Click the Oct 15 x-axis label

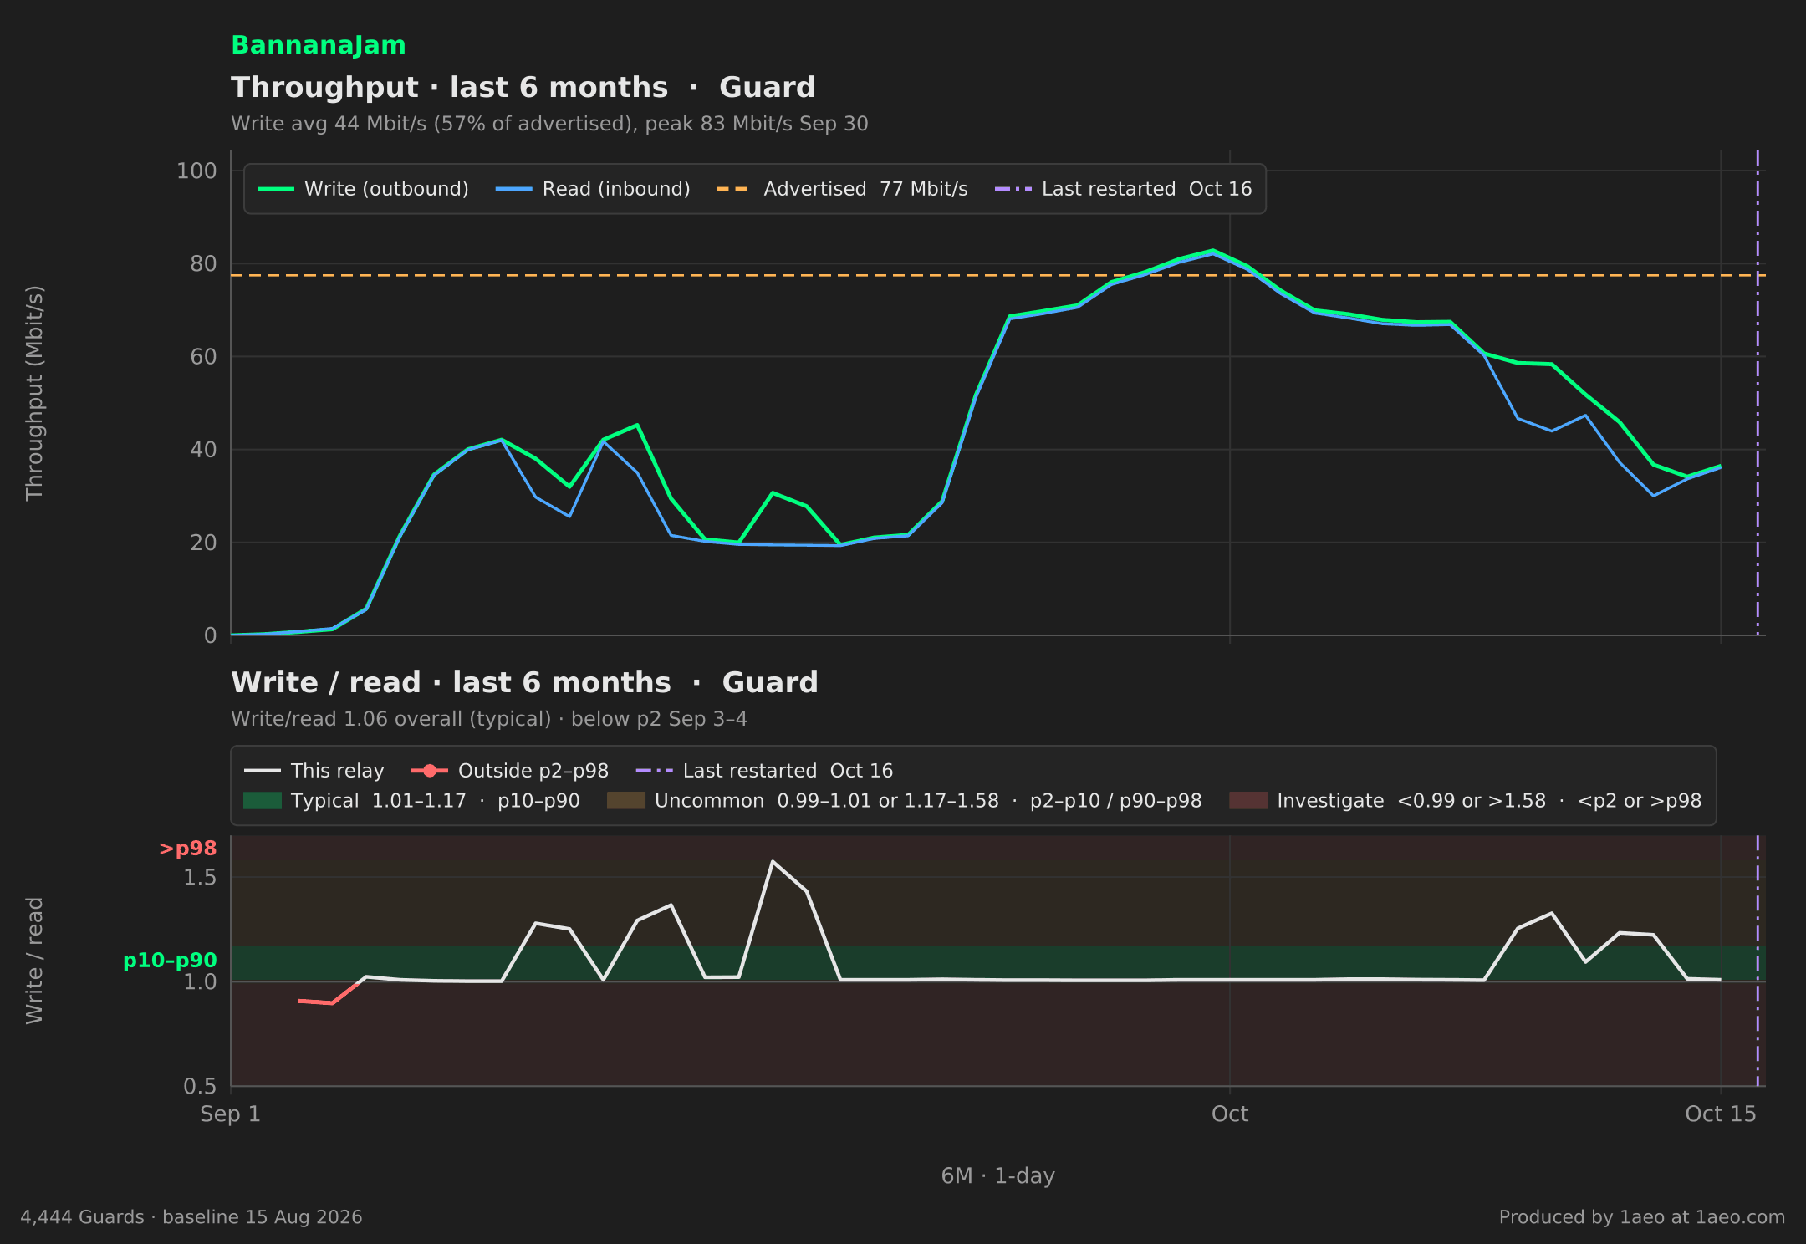click(x=1720, y=1114)
